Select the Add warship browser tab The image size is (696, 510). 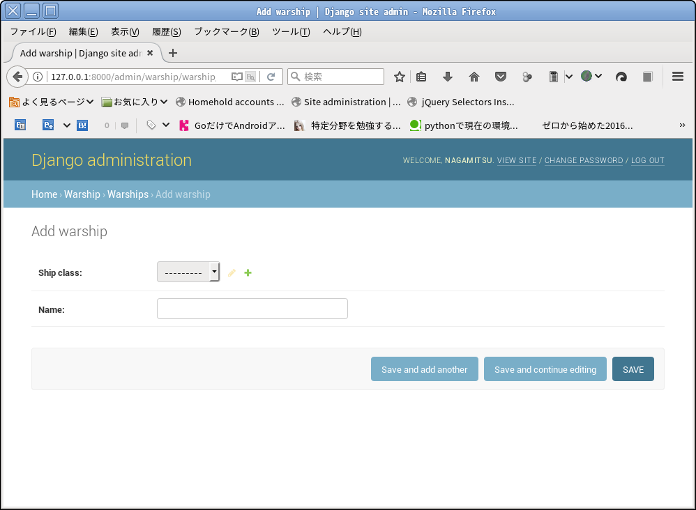[81, 53]
